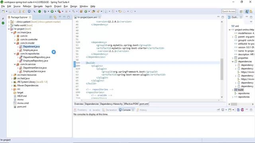Open the Run configurations dropdown arrow

[55, 12]
